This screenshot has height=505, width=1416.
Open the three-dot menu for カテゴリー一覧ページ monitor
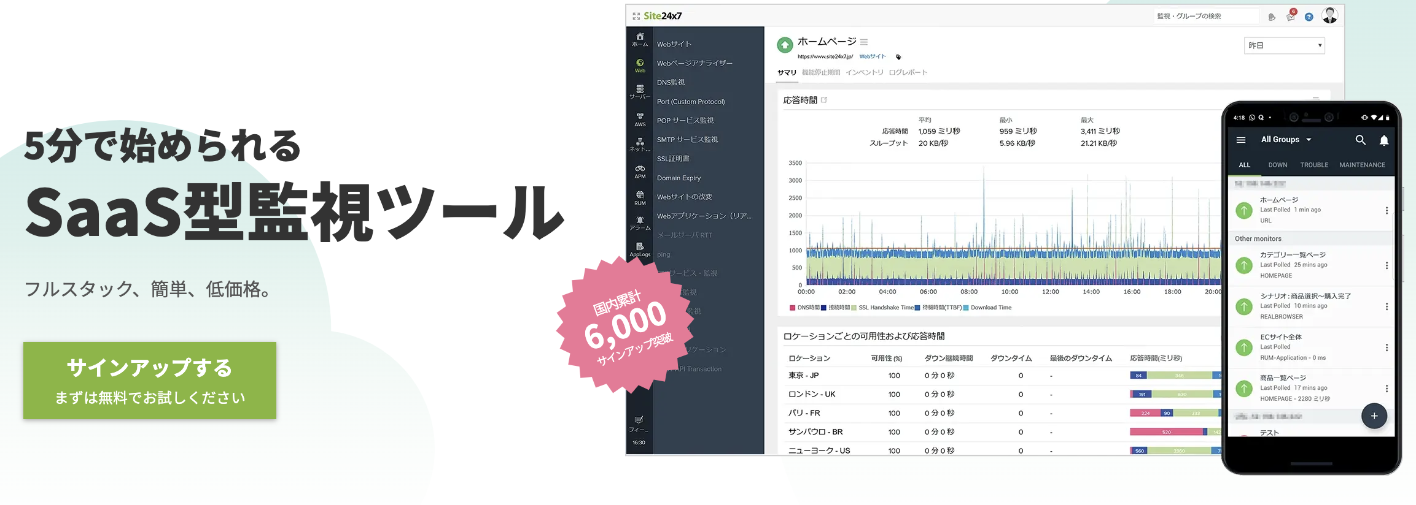click(x=1387, y=265)
